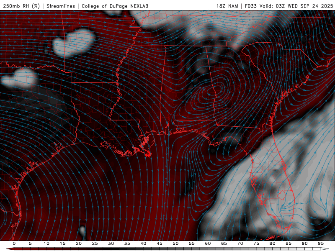Click the '80' tick label on color bar
335x251 pixels.
click(x=273, y=243)
